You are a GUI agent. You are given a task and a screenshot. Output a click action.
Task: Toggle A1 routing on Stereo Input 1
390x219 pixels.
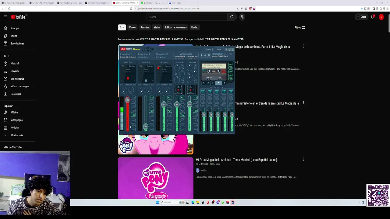pos(133,97)
